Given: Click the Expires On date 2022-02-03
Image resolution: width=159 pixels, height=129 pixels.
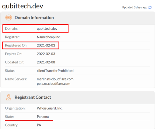Looking at the screenshot, I should pyautogui.click(x=46, y=54).
